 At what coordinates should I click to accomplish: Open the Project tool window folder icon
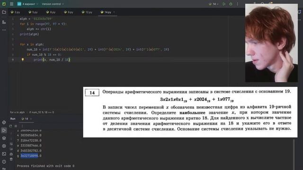(x=4, y=12)
